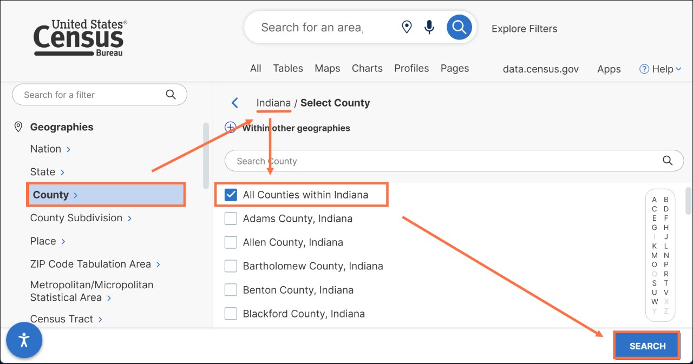Check Adams County, Indiana
Image resolution: width=693 pixels, height=364 pixels.
pyautogui.click(x=231, y=219)
